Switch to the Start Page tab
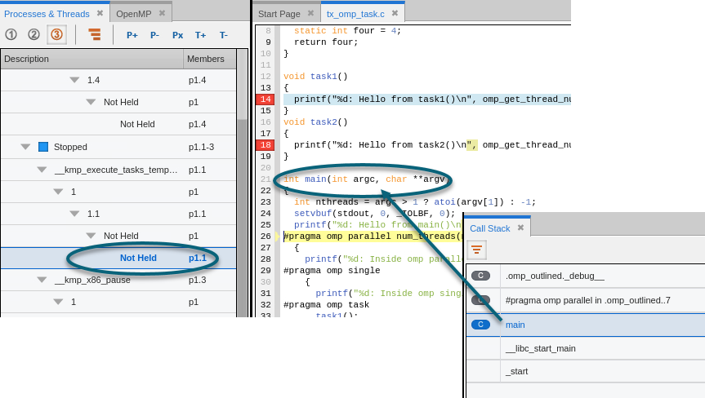The width and height of the screenshot is (705, 398). [x=279, y=13]
